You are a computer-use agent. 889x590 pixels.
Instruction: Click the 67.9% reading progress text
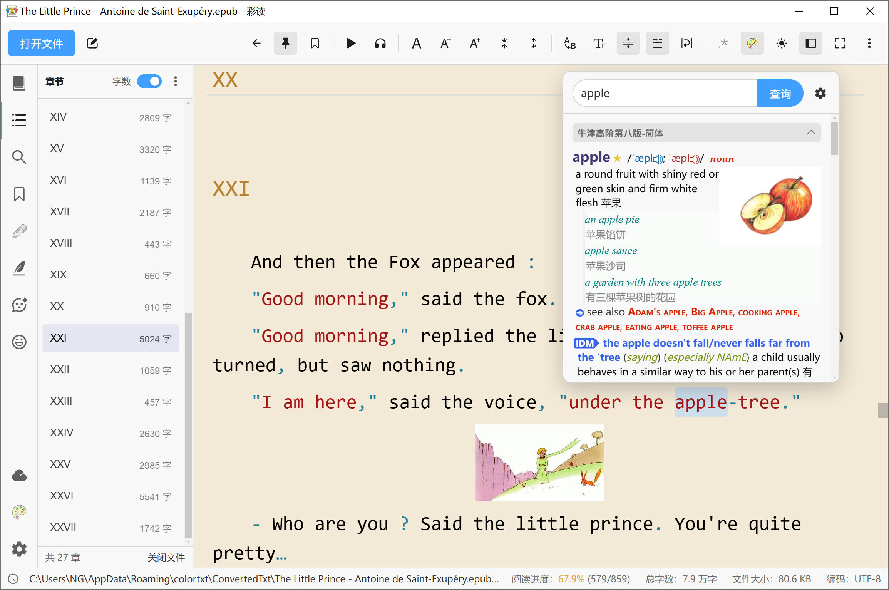571,579
